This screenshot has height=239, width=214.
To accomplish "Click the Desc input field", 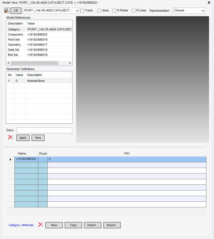I will click(x=44, y=130).
